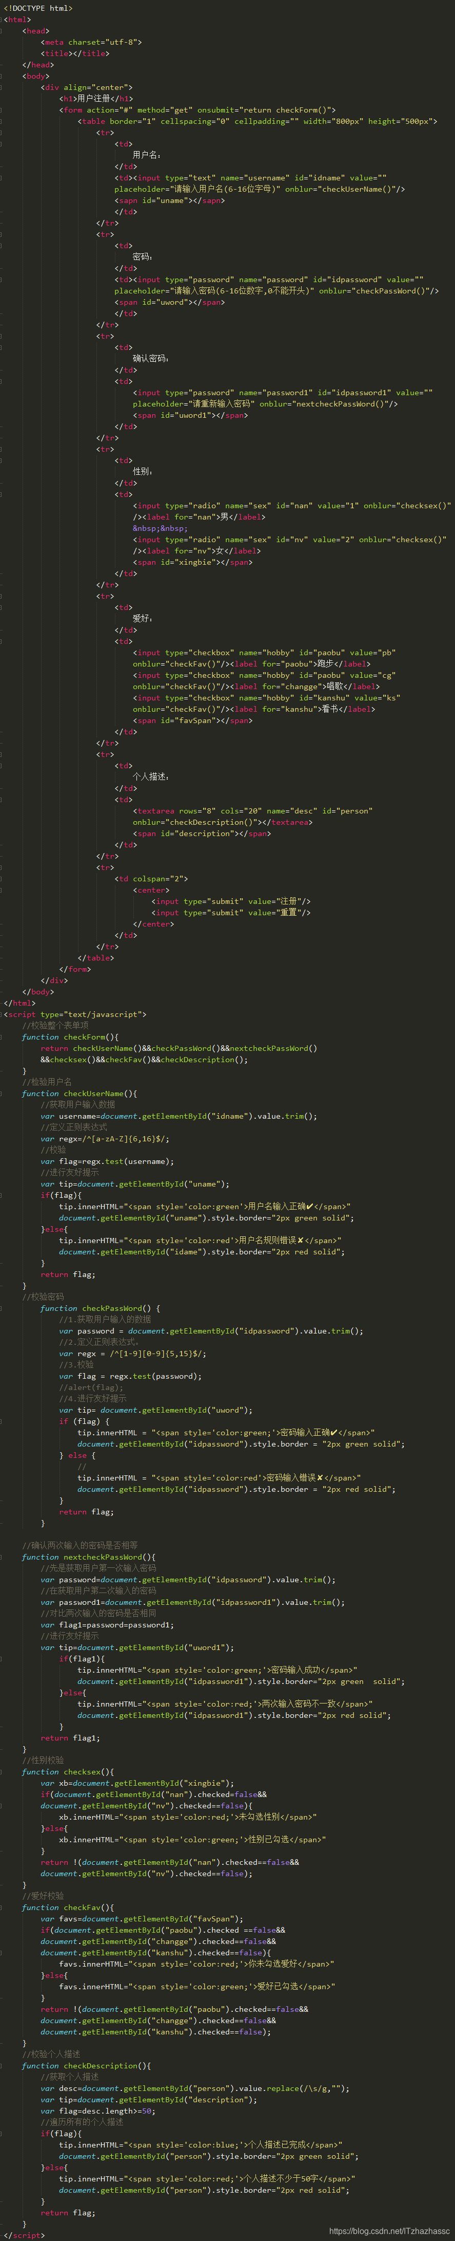
Task: Click the <textarea rows="8" cols="20"> line
Action: pos(253,812)
